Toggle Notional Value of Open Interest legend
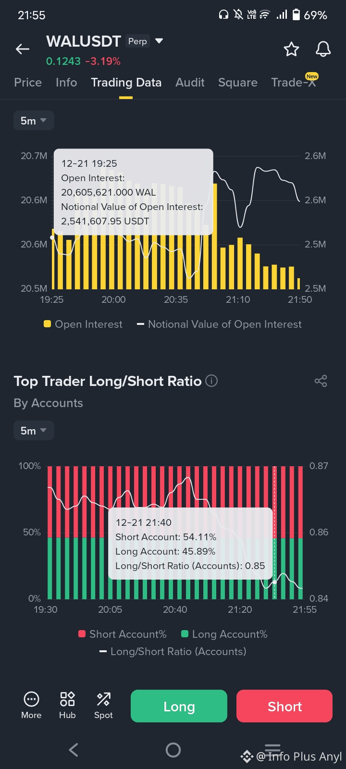This screenshot has height=769, width=346. pyautogui.click(x=220, y=324)
